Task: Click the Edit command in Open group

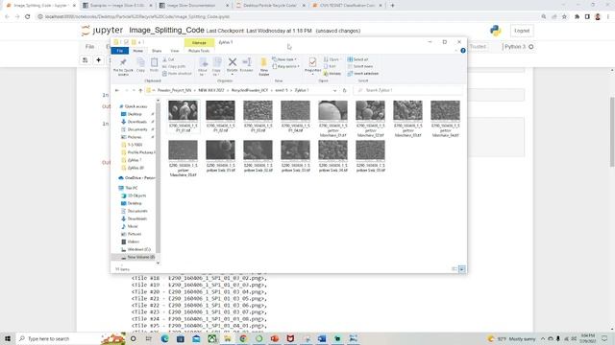Action: point(330,66)
